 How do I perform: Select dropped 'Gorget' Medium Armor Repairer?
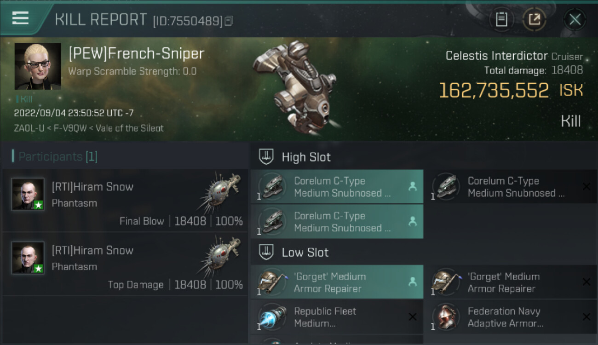[337, 282]
